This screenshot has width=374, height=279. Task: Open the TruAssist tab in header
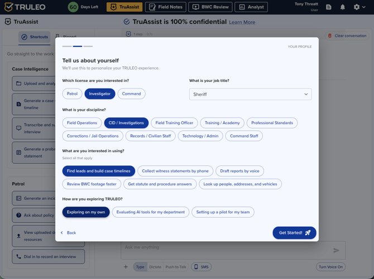(124, 7)
